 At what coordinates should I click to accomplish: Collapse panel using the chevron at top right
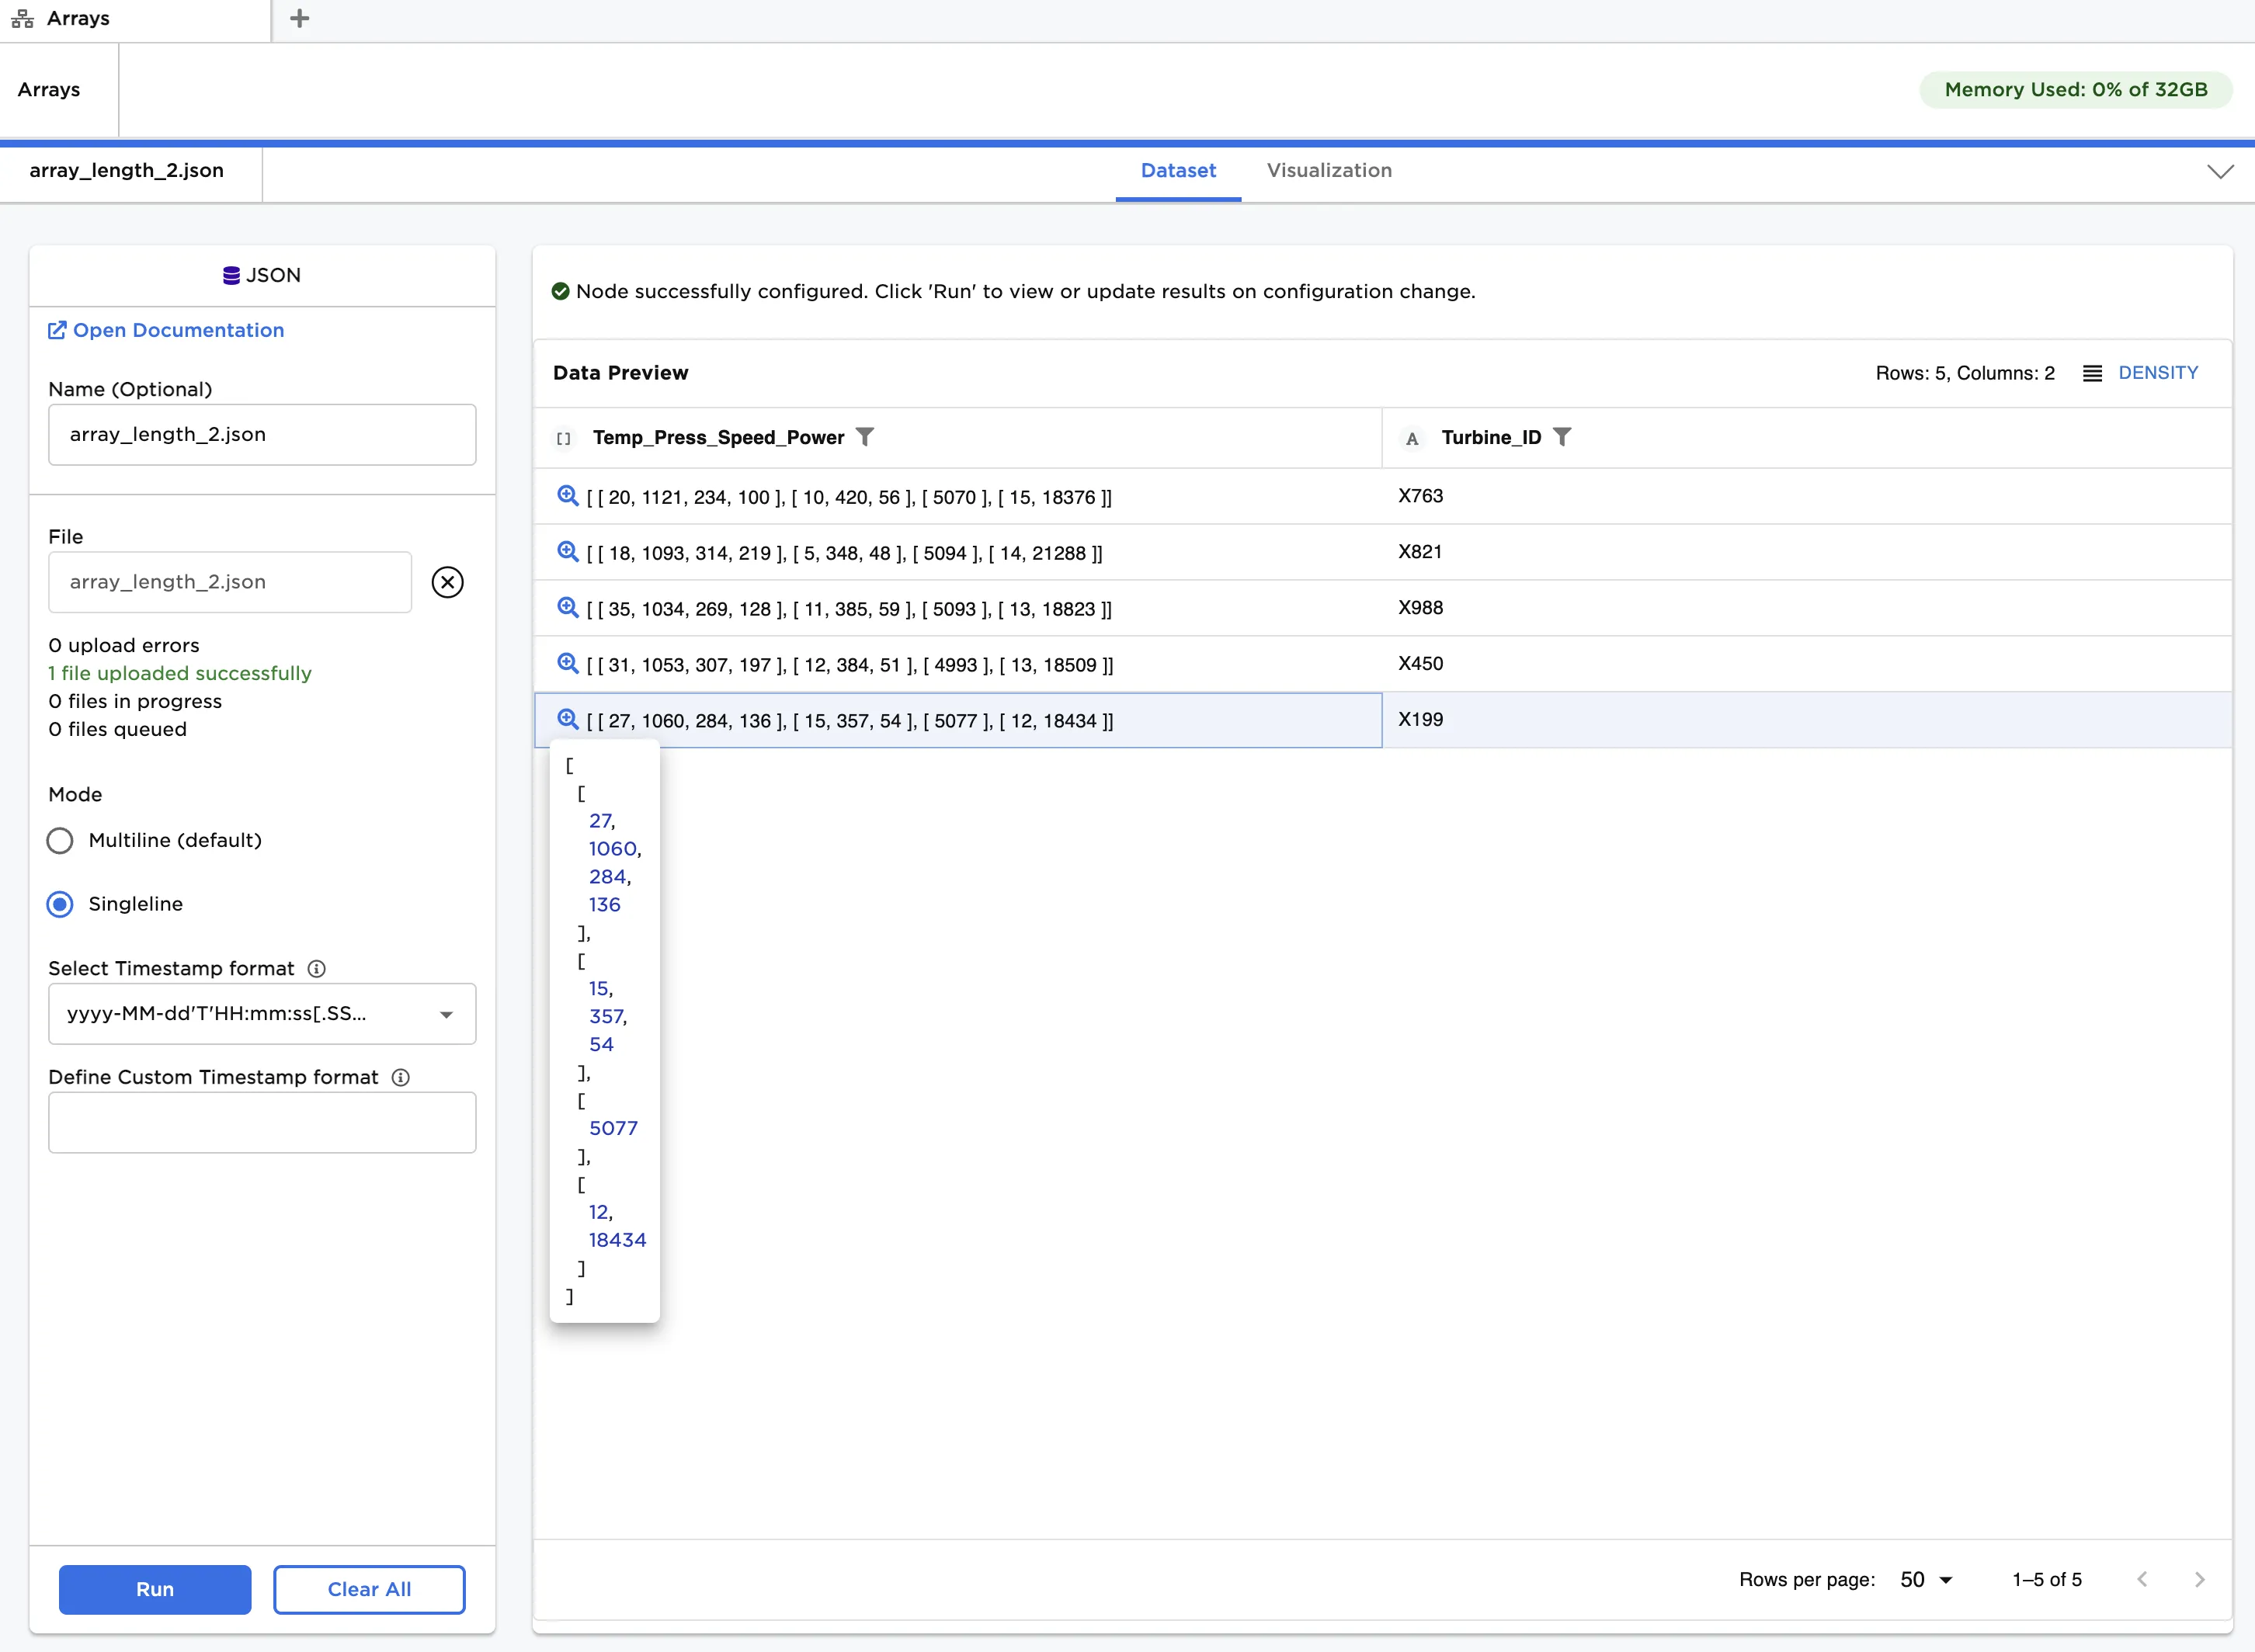pyautogui.click(x=2220, y=172)
